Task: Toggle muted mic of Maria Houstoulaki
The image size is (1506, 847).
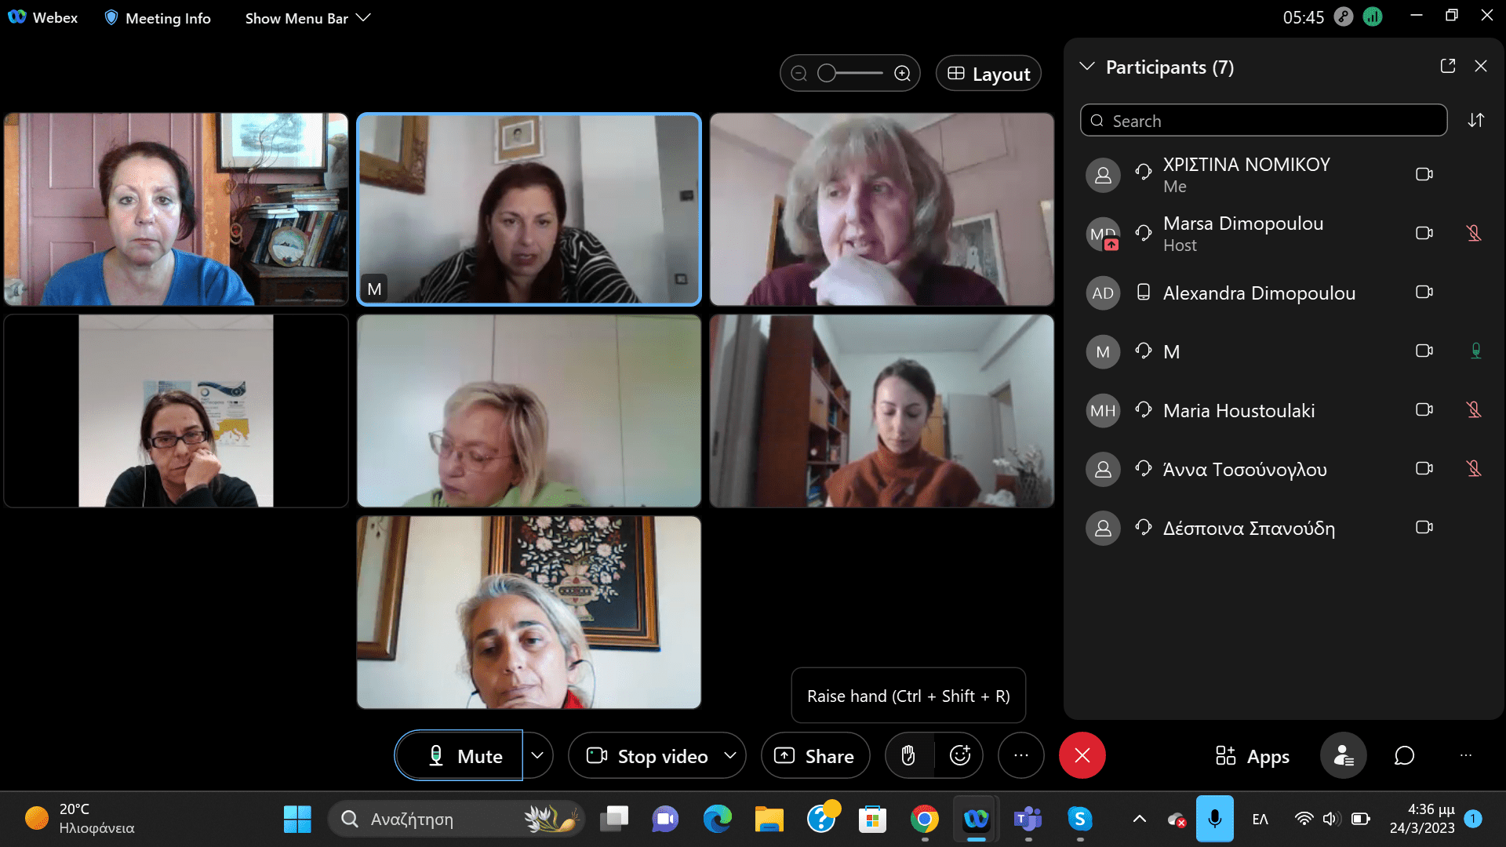Action: pyautogui.click(x=1474, y=409)
